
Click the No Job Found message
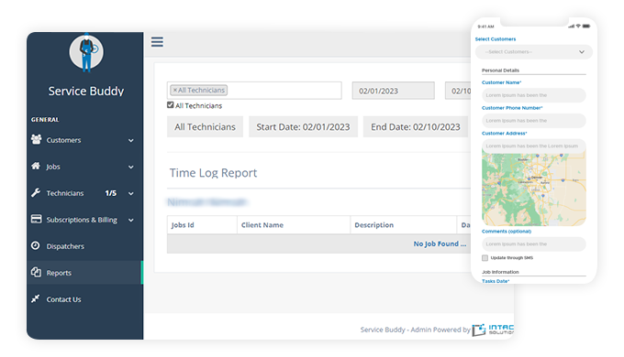(440, 243)
